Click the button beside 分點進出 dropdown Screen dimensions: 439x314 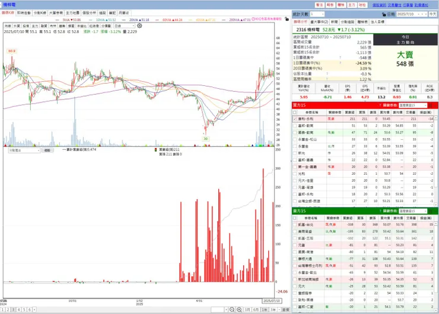[47, 150]
